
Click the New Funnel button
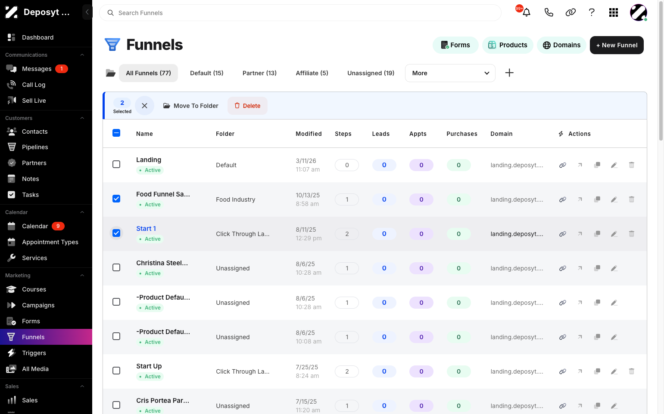point(617,45)
